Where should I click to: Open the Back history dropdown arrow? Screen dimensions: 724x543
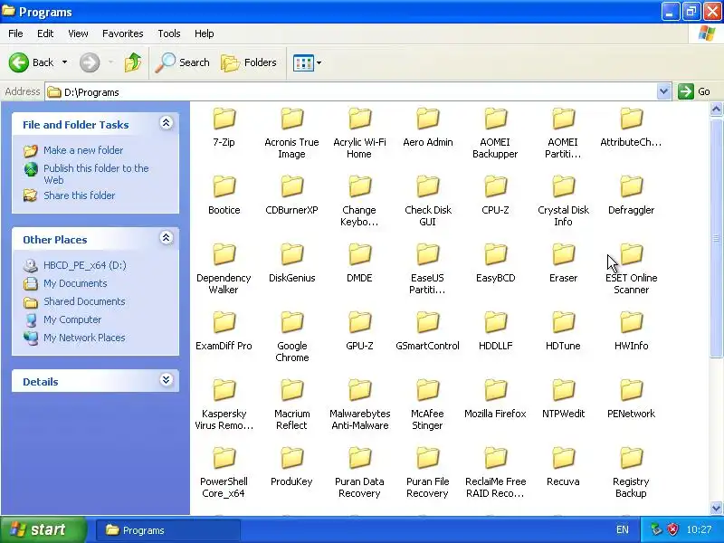click(64, 62)
